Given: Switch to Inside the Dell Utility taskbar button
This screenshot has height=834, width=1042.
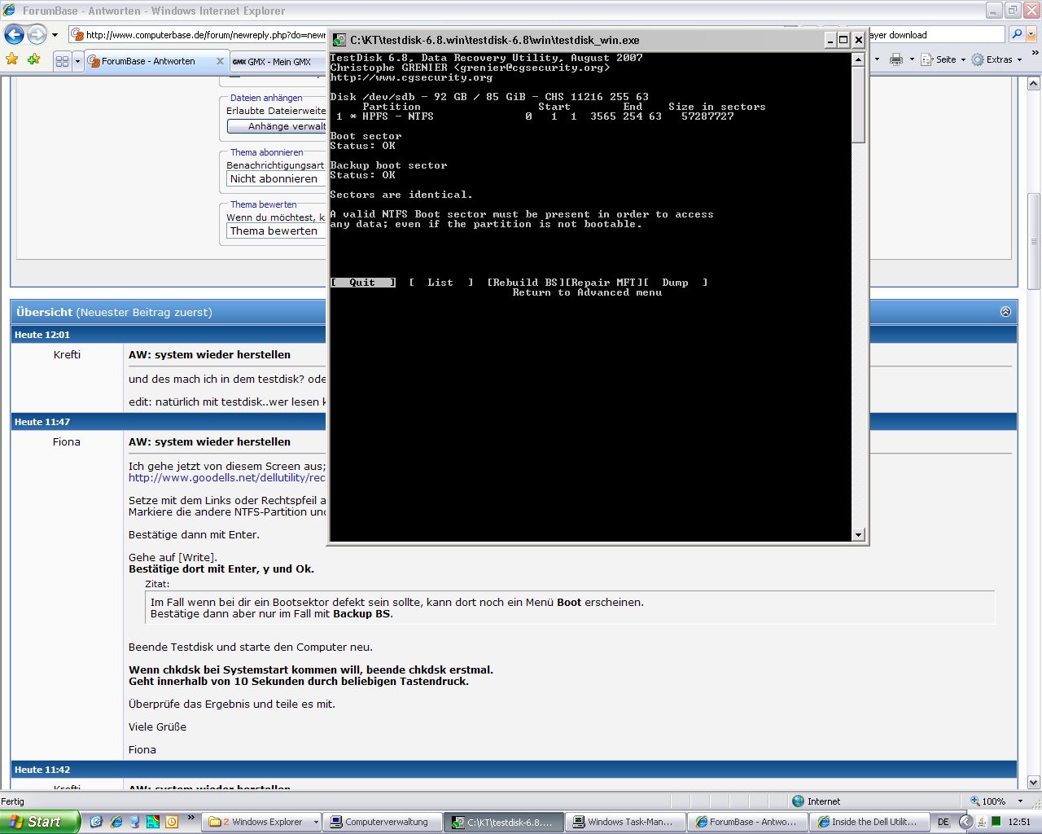Looking at the screenshot, I should [869, 822].
